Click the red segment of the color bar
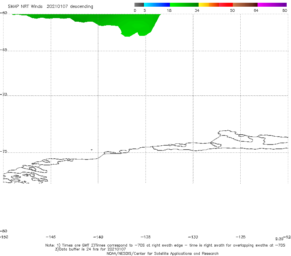The width and height of the screenshot is (291, 256). pos(226,5)
